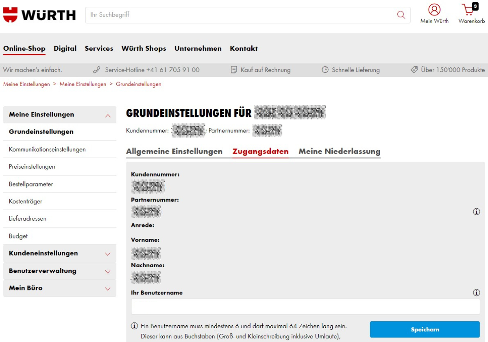Select the Zugangsdaten tab

(261, 152)
